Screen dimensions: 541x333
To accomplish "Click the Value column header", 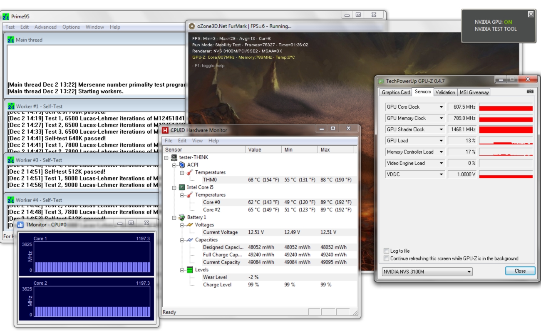I will point(263,149).
